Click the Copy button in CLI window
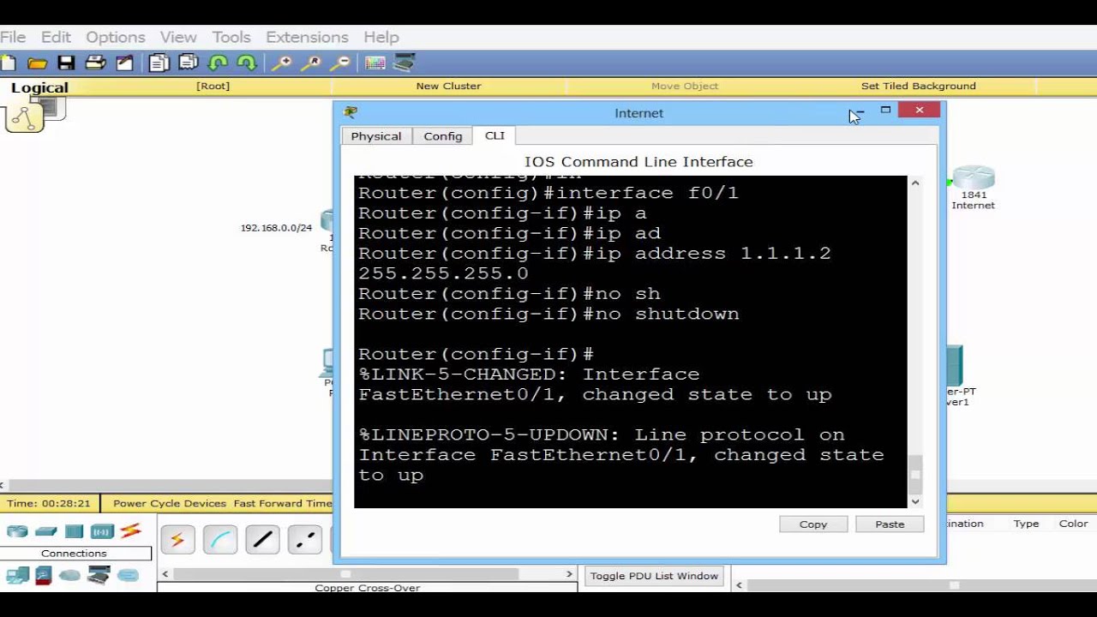The height and width of the screenshot is (617, 1097). pyautogui.click(x=813, y=524)
